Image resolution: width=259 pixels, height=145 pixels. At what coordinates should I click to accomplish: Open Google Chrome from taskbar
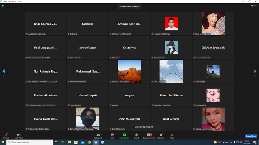click(x=89, y=142)
